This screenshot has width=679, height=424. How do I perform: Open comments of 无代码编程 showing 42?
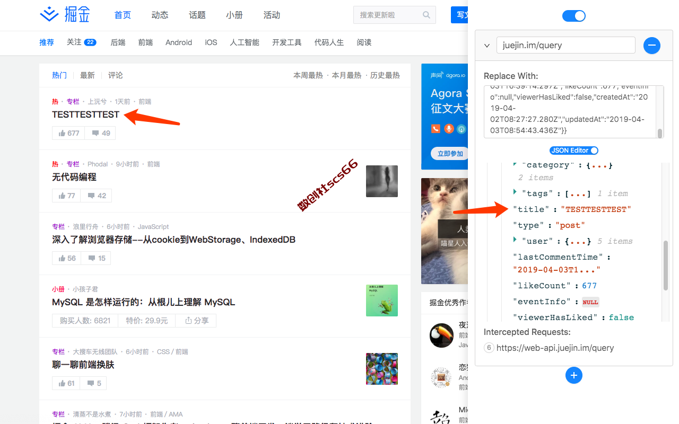96,196
